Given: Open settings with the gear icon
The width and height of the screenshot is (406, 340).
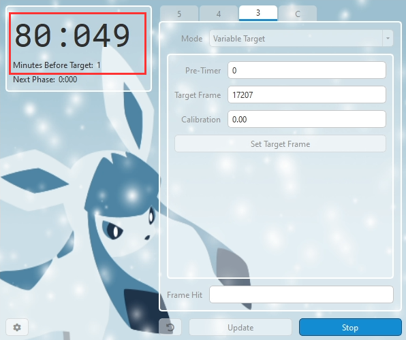Looking at the screenshot, I should pos(17,327).
